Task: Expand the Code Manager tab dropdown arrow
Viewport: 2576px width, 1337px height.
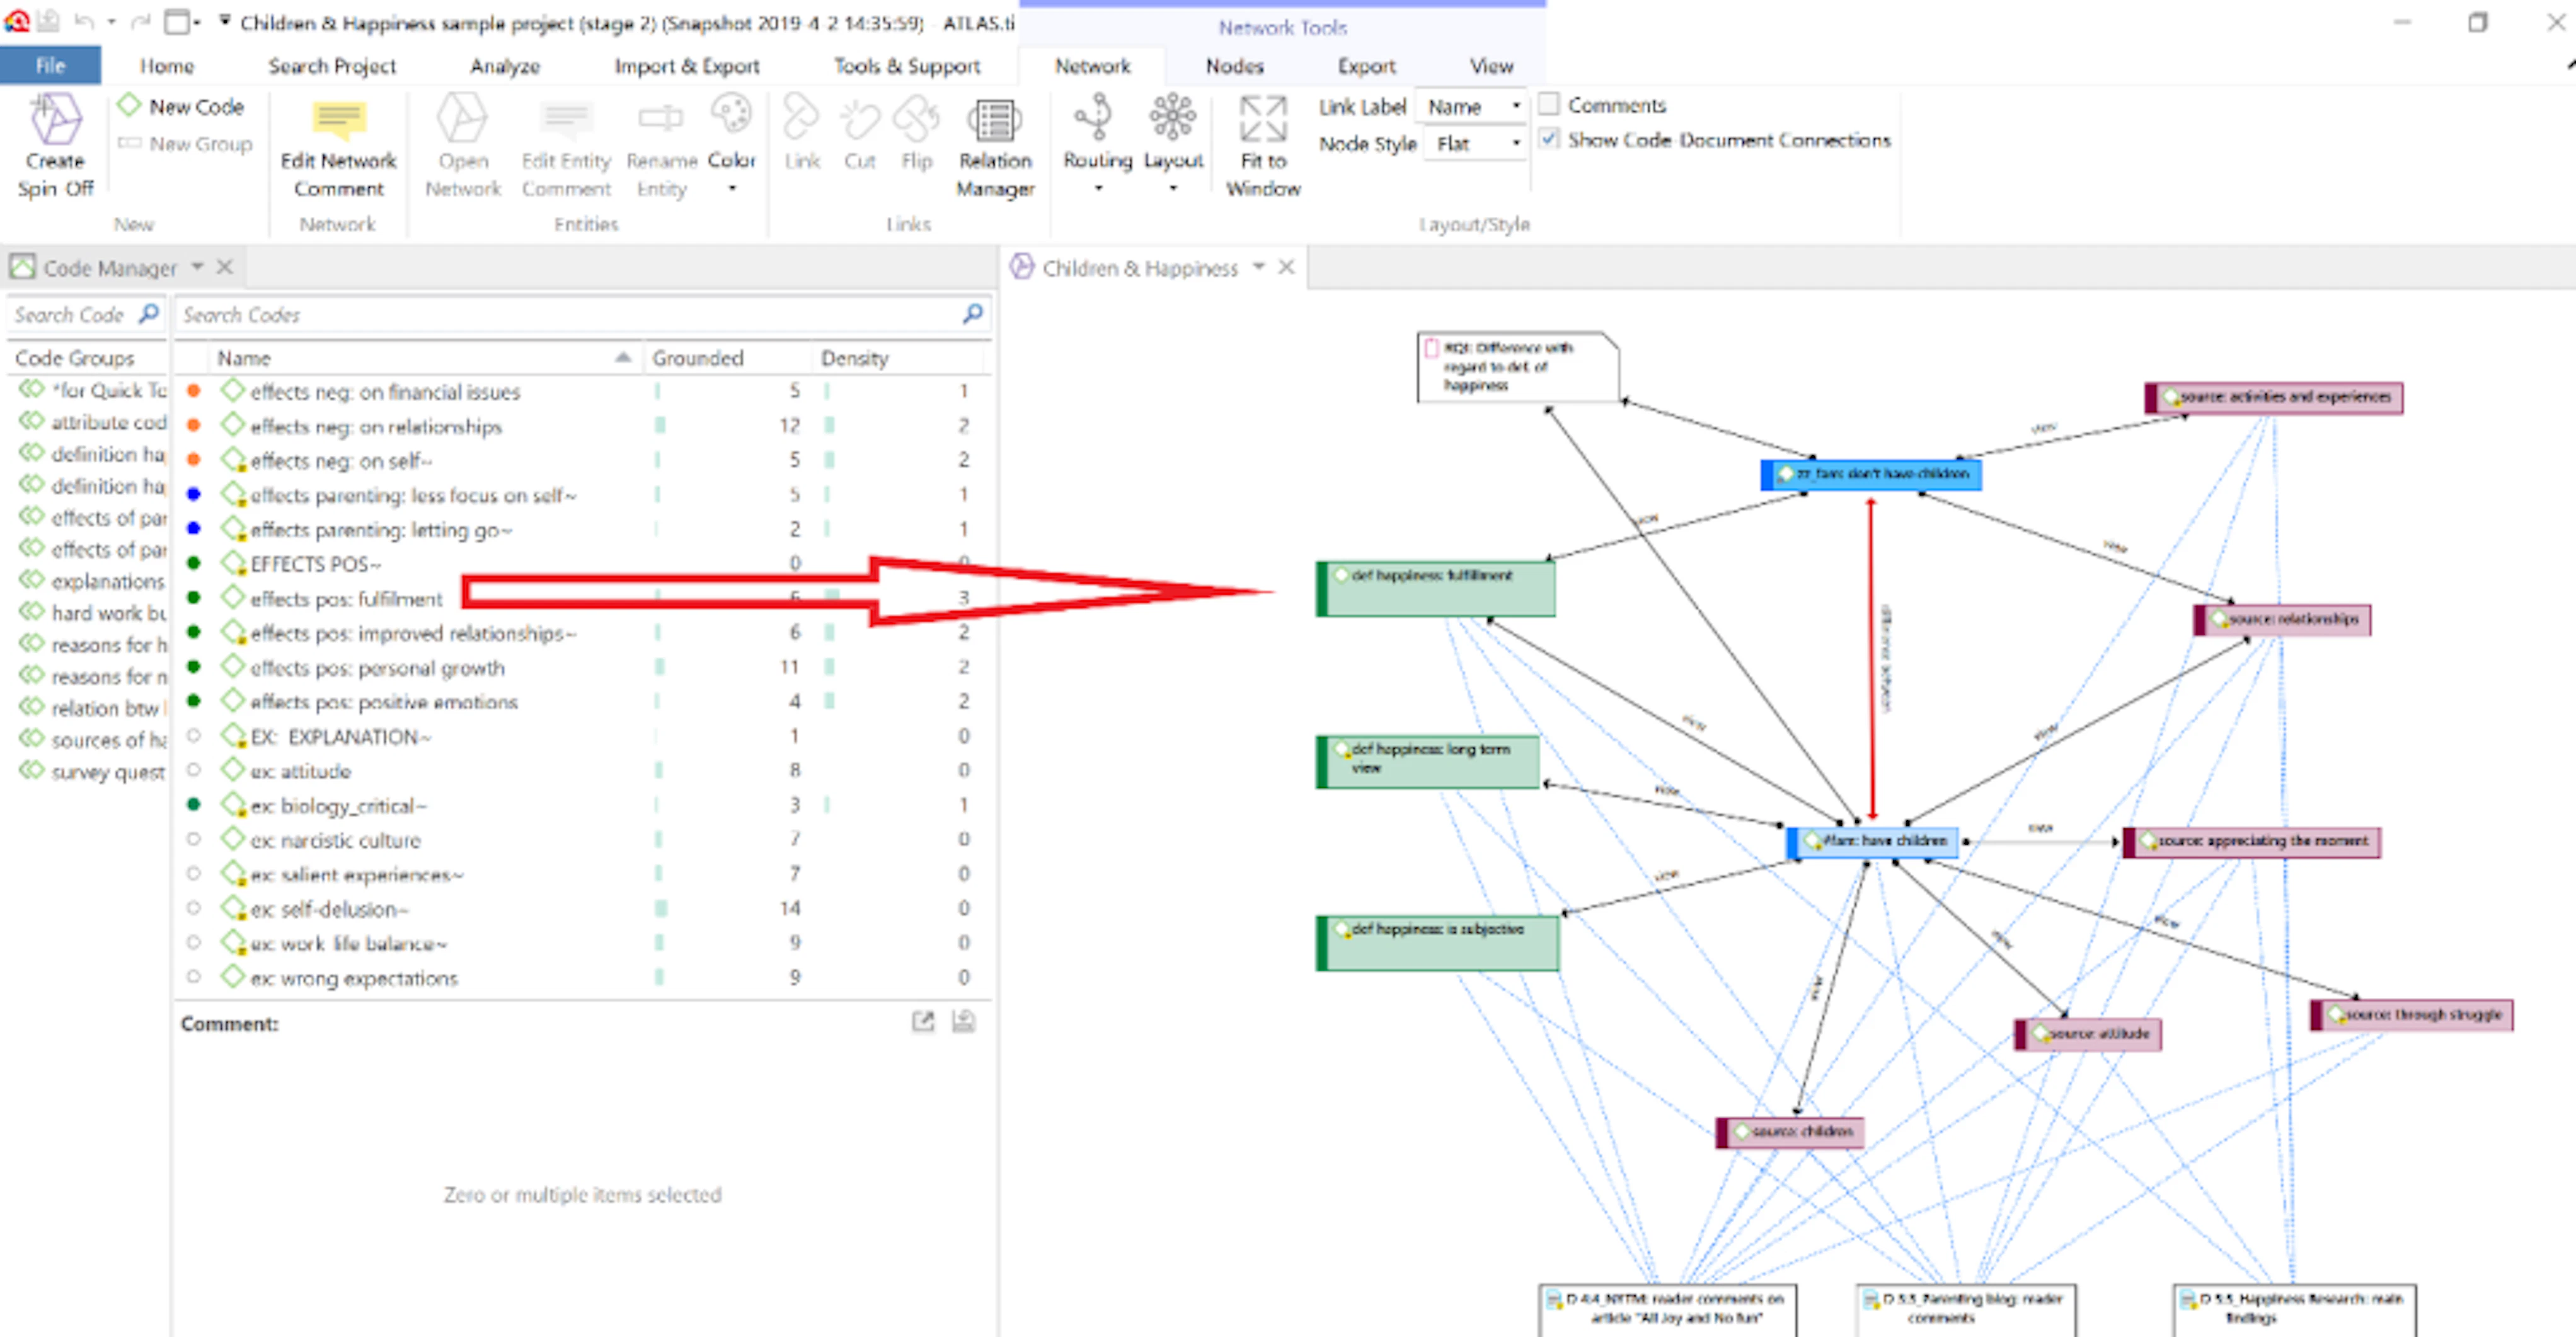Action: 197,266
